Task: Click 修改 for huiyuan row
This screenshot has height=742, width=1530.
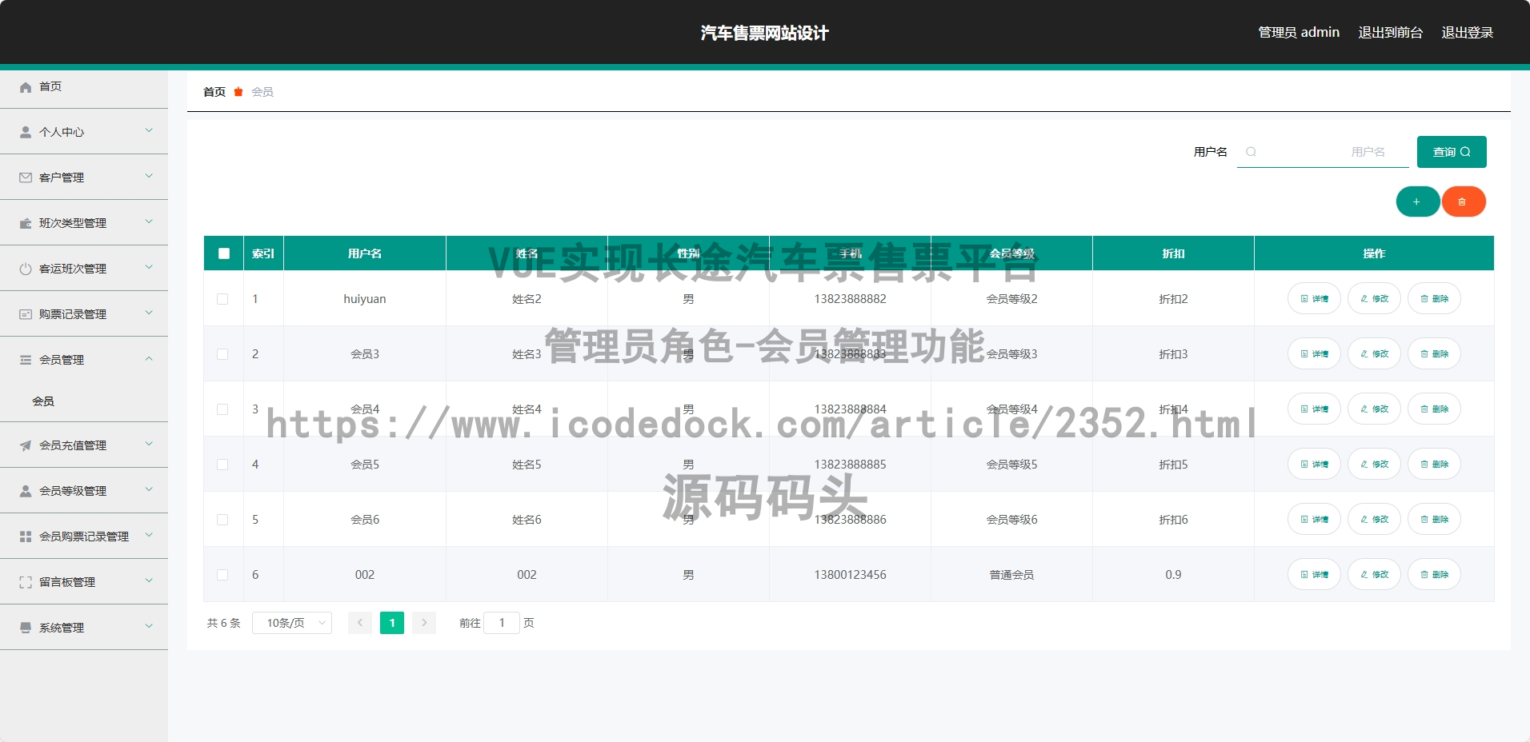Action: [1374, 299]
